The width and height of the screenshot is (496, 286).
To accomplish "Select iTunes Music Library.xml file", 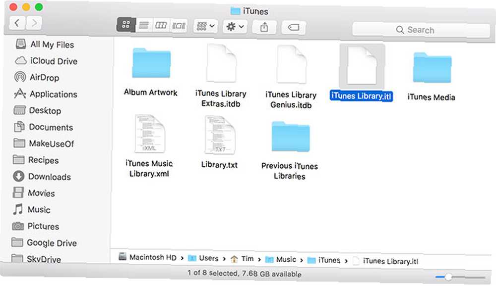I will tap(149, 134).
